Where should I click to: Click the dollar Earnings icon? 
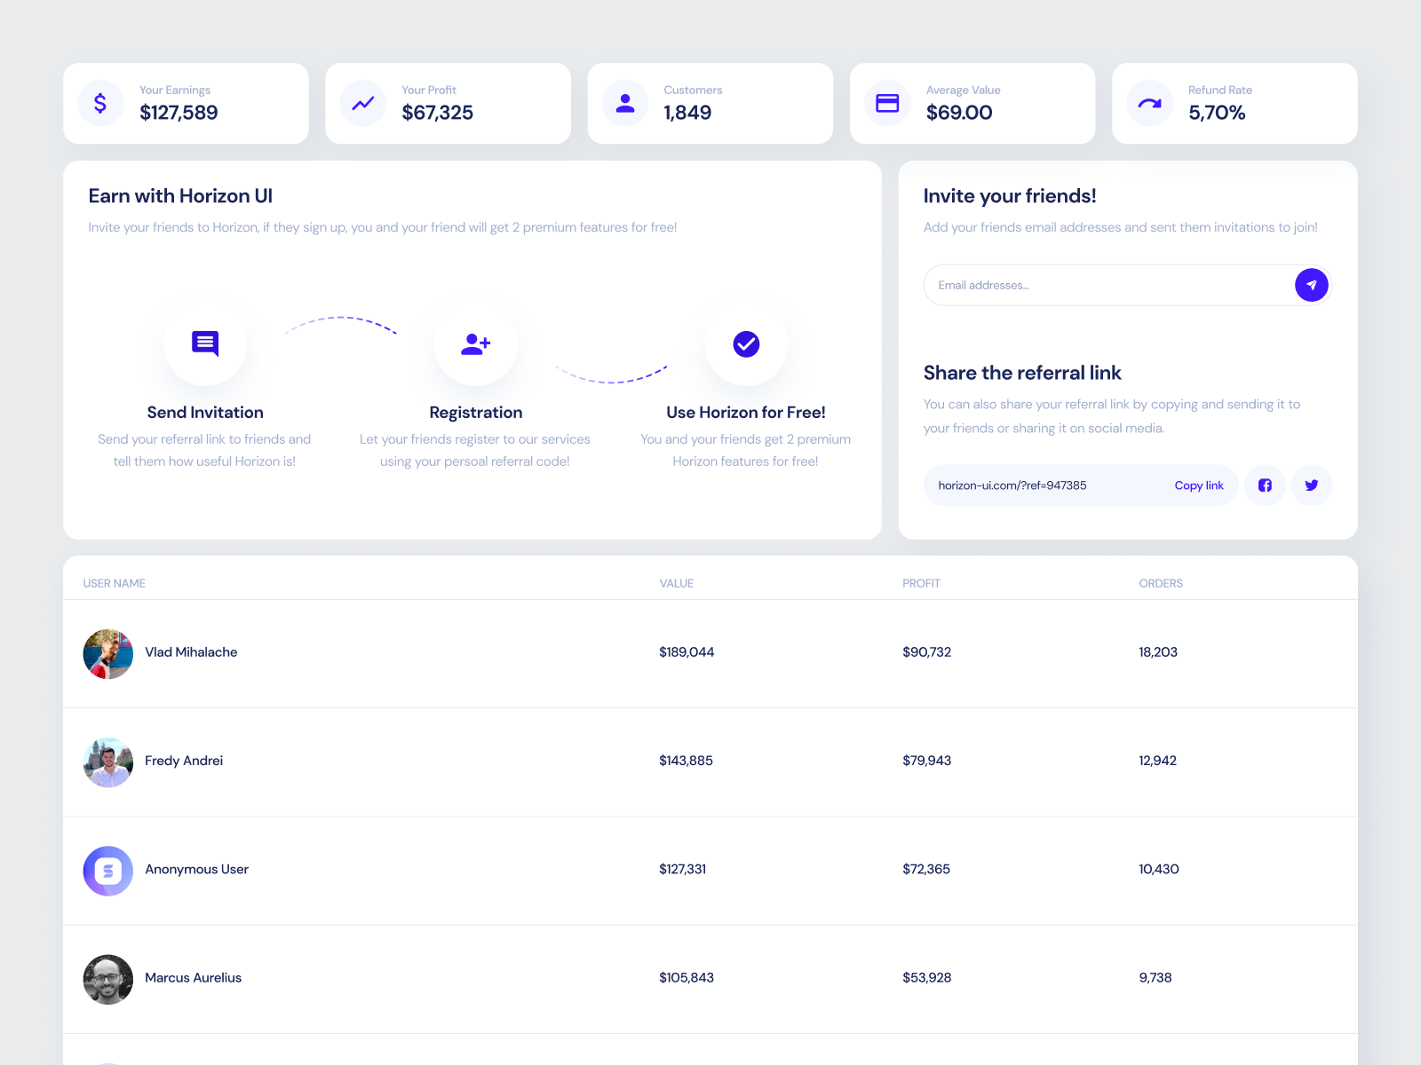99,103
